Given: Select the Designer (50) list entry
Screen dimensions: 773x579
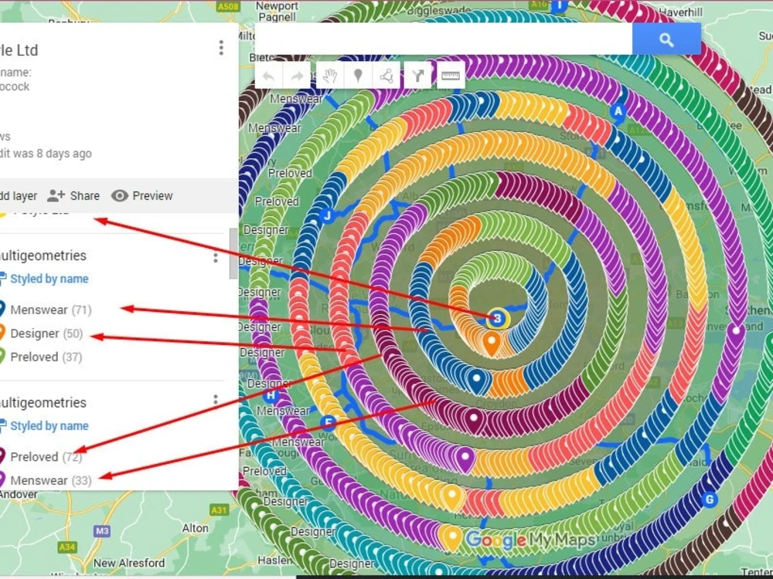Looking at the screenshot, I should [42, 334].
